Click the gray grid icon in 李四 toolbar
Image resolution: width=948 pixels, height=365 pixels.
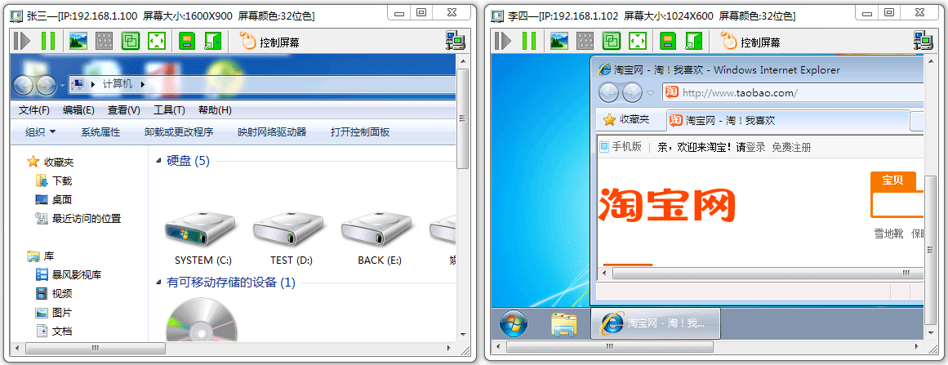point(585,41)
